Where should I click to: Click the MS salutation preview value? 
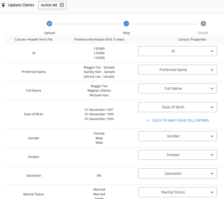click(99, 176)
